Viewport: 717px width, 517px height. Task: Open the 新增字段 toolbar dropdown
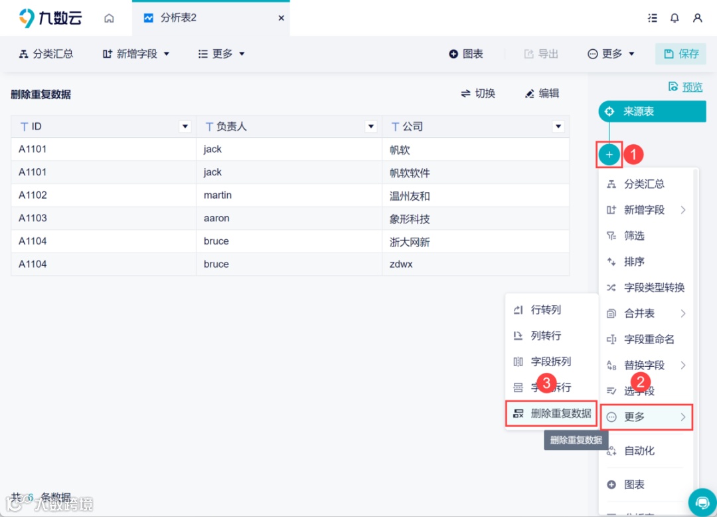136,54
